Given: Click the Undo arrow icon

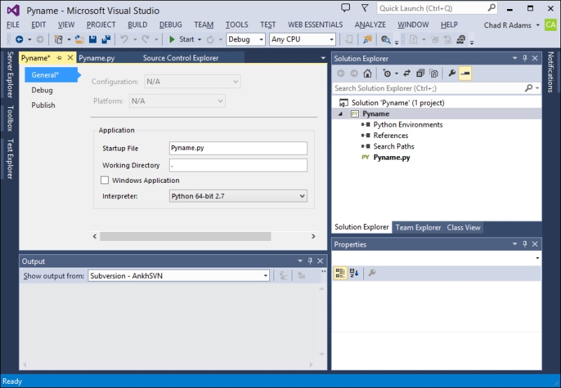Looking at the screenshot, I should [124, 39].
